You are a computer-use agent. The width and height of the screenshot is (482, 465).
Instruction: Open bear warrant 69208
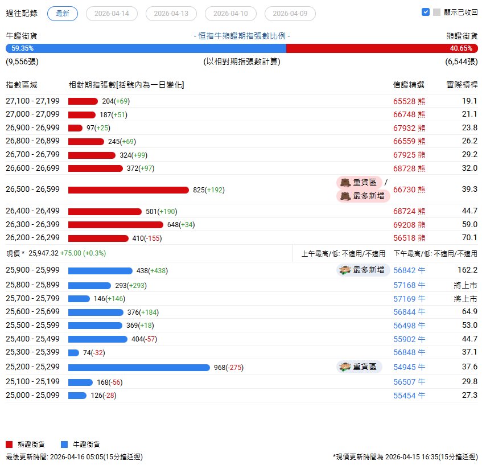point(409,225)
